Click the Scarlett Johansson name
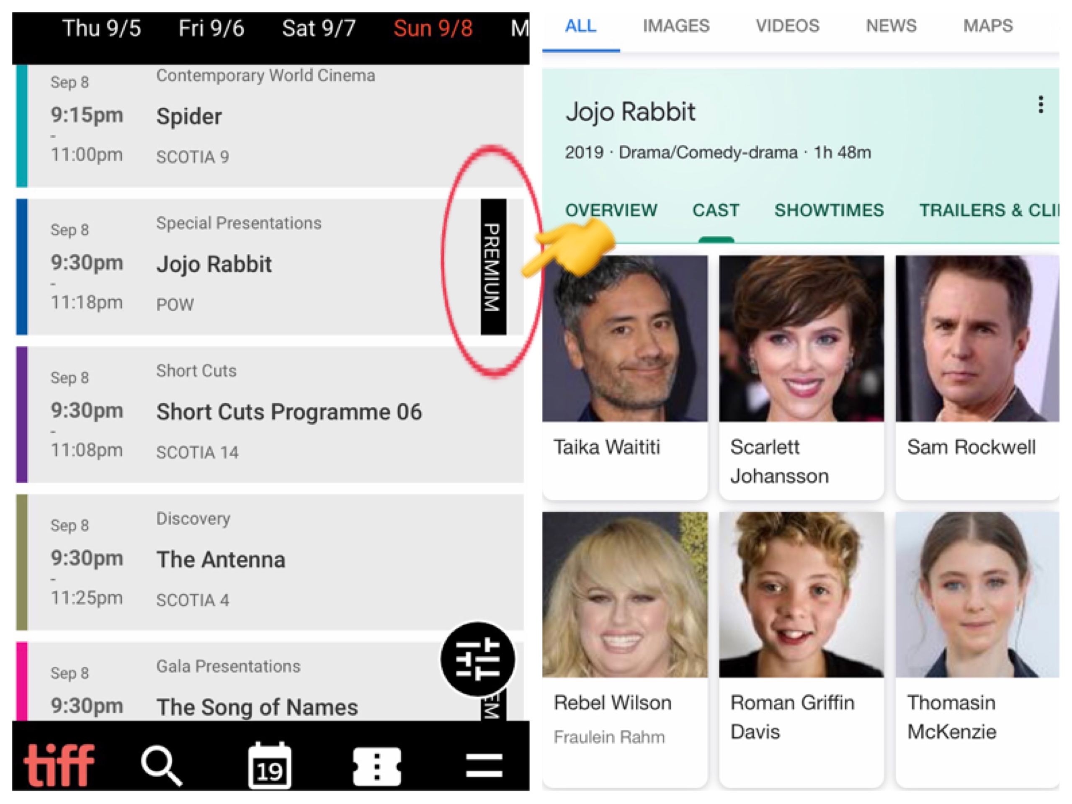This screenshot has width=1072, height=804. [x=779, y=461]
